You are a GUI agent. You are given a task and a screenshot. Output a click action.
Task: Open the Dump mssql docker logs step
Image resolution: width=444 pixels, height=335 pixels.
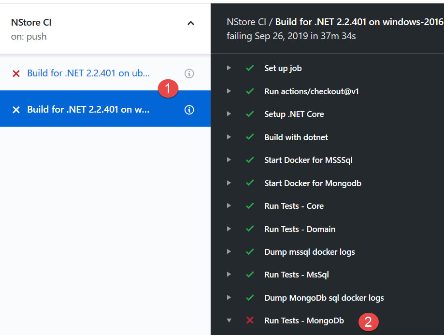click(x=310, y=252)
